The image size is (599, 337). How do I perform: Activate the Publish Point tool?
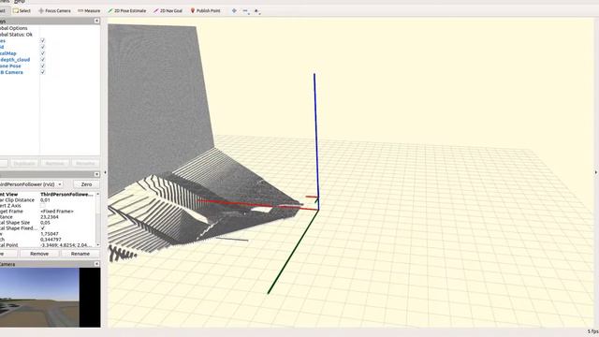[x=206, y=10]
